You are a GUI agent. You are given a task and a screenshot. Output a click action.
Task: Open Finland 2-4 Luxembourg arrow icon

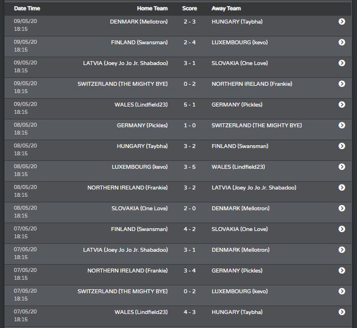pos(341,42)
